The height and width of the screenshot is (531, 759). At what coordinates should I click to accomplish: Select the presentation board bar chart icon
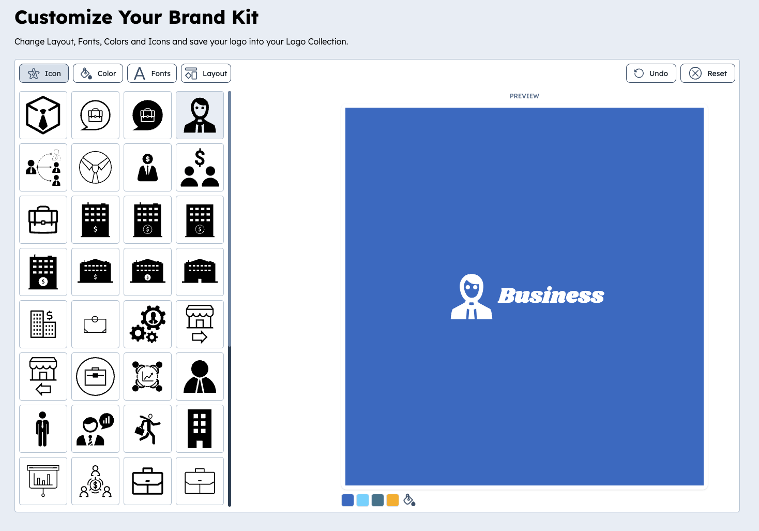click(x=43, y=481)
